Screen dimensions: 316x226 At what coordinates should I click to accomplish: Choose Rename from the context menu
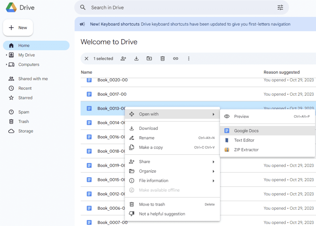[x=172, y=138]
